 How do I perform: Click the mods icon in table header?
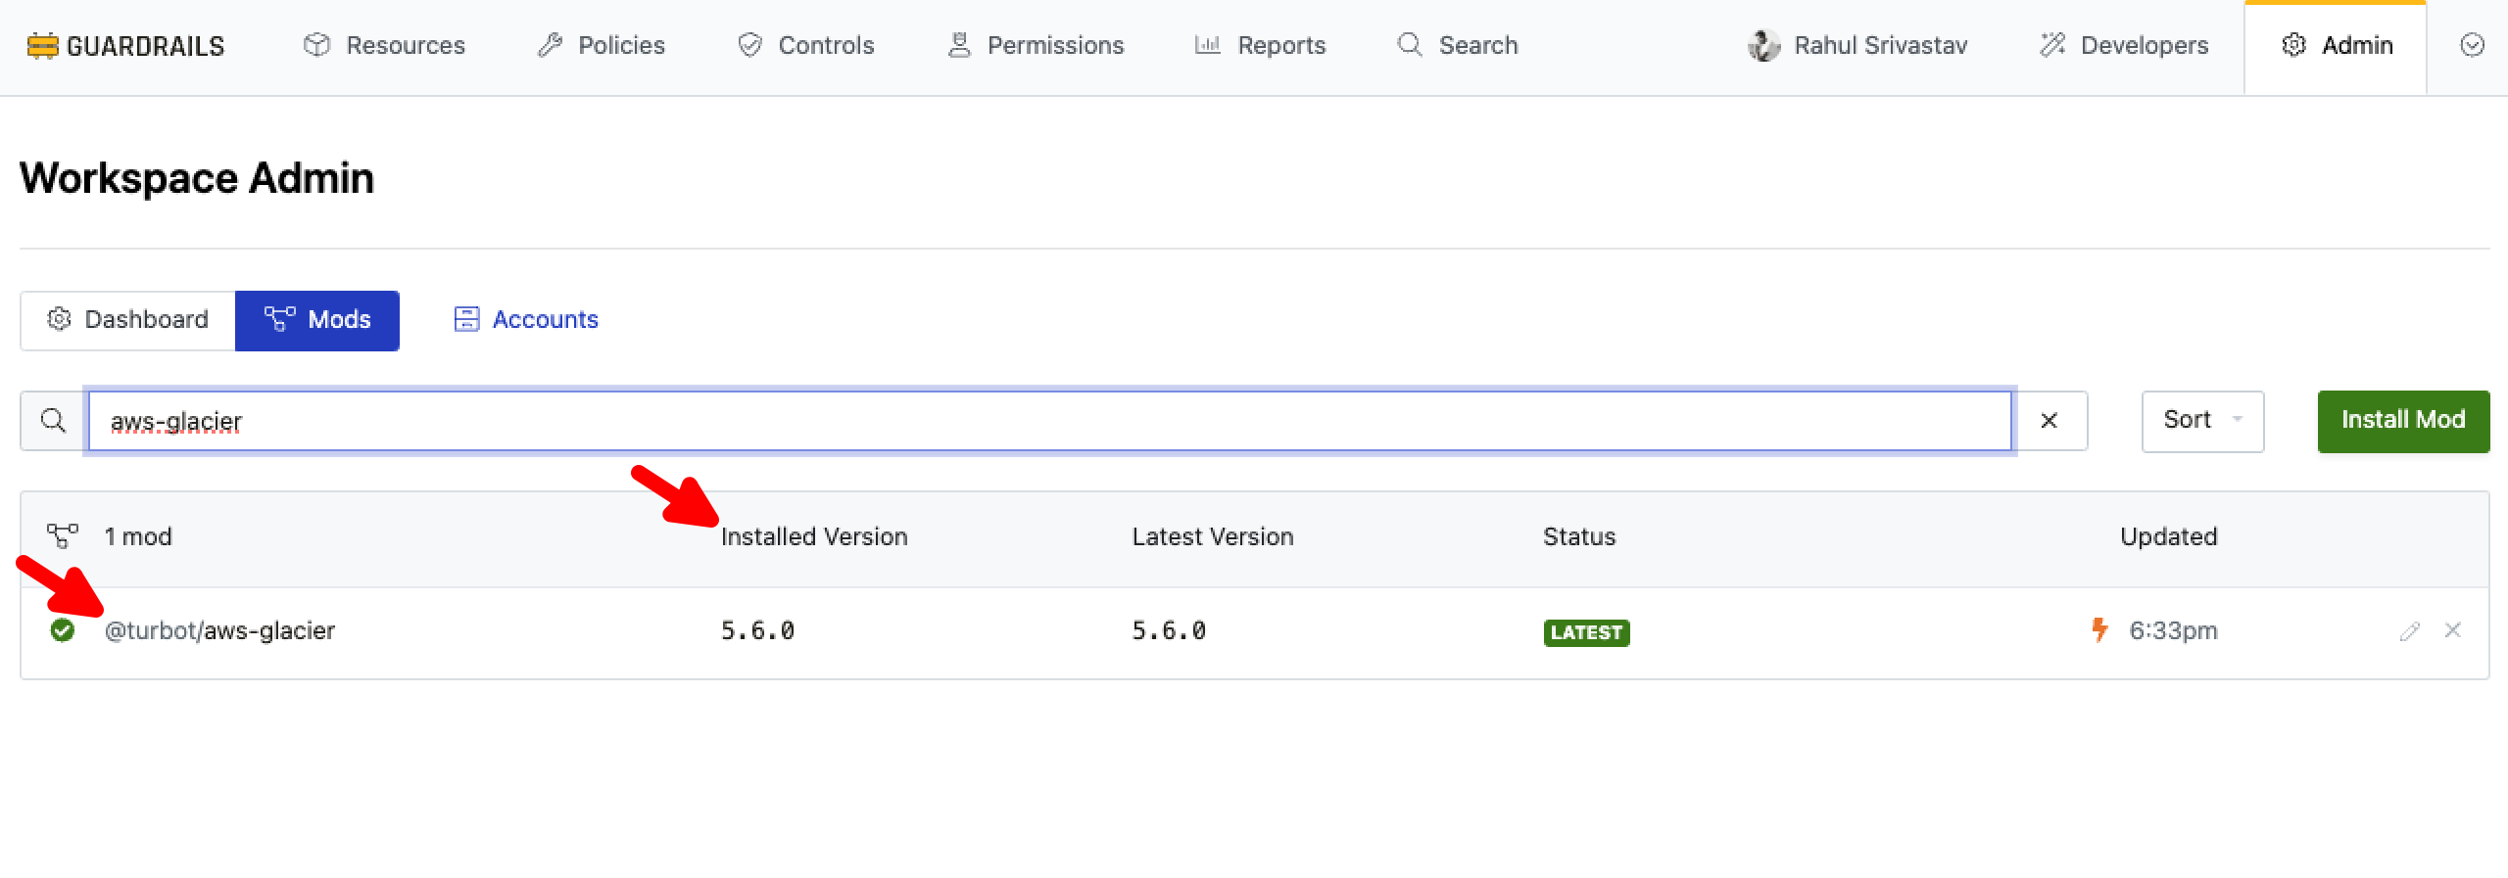pyautogui.click(x=63, y=536)
